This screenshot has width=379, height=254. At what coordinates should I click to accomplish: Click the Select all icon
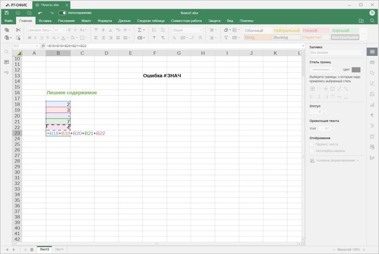[x=18, y=38]
